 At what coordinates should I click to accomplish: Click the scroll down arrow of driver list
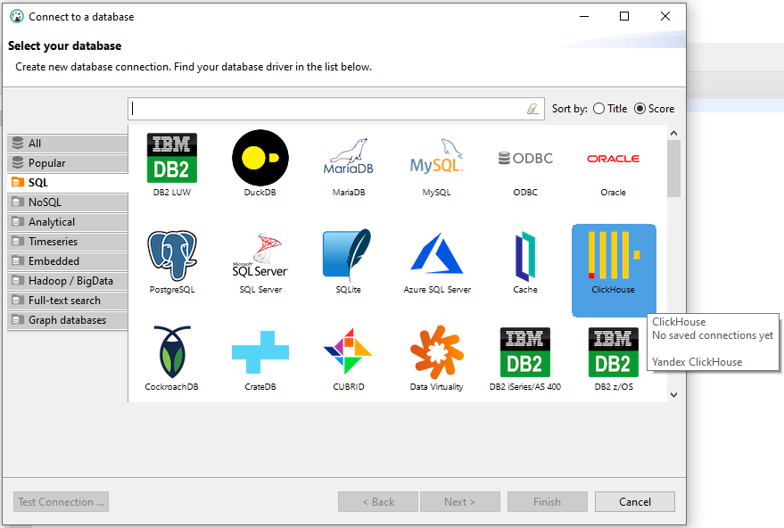pyautogui.click(x=673, y=395)
